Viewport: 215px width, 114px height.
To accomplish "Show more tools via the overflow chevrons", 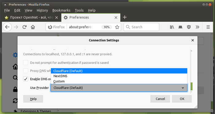I will [197, 27].
